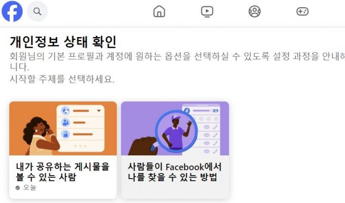Click the lock icon in orange illustration
Viewport: 345px width, 203px height.
65,134
